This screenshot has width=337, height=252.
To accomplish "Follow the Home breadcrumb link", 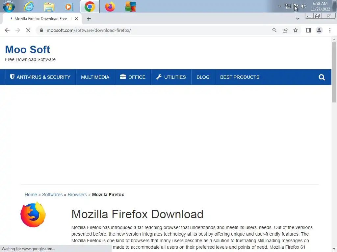I will 31,195.
